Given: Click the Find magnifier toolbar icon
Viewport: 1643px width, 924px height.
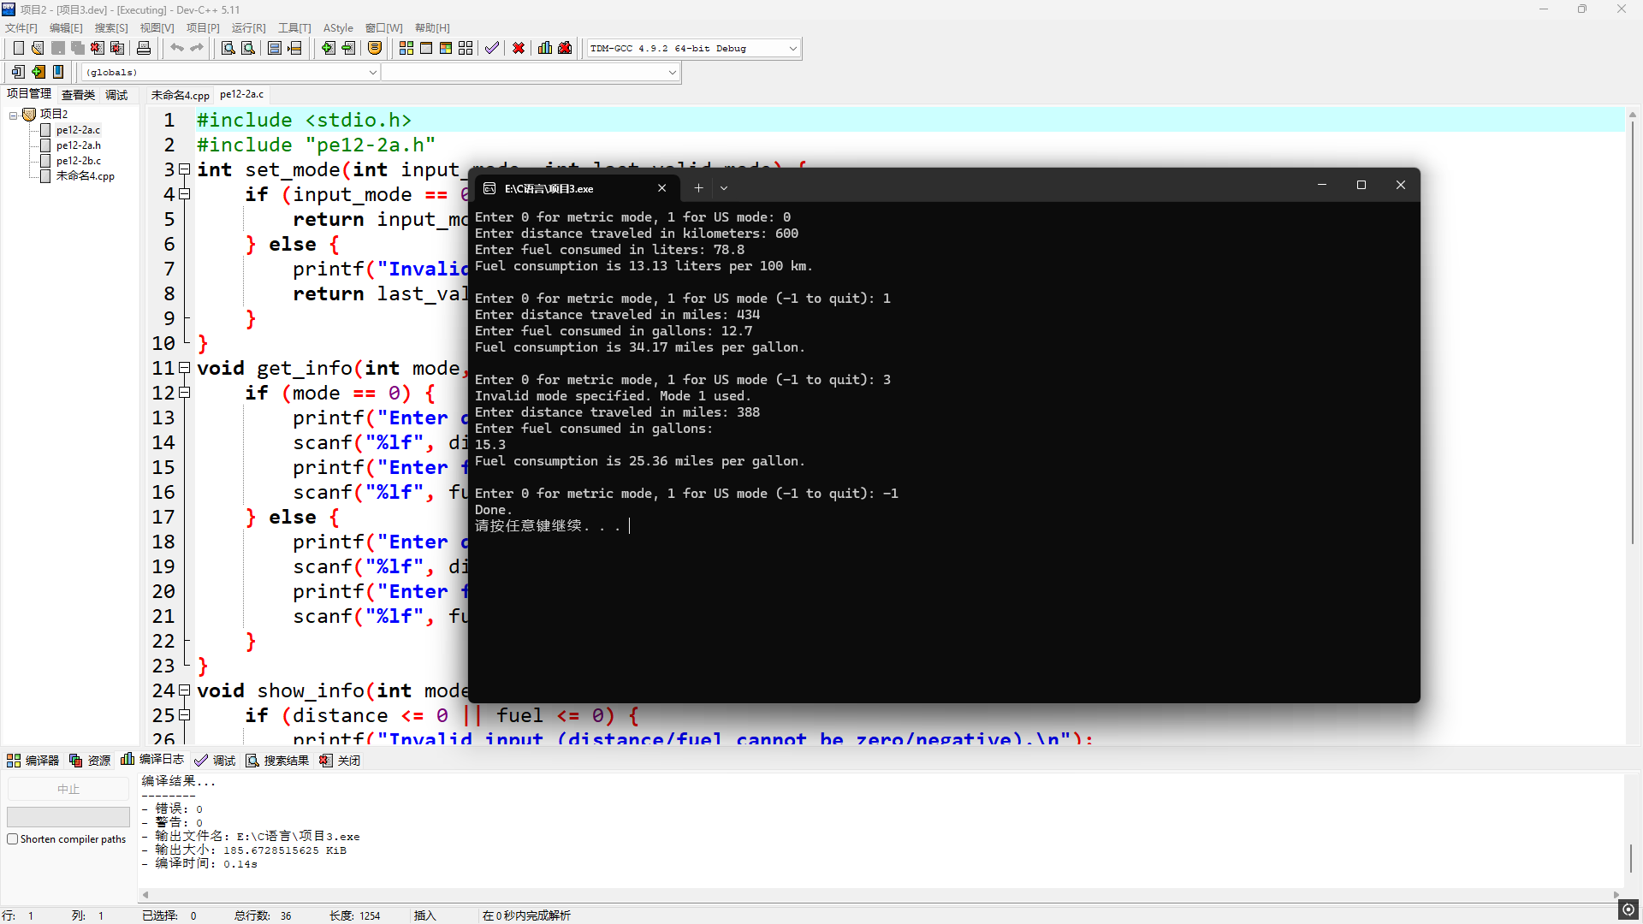Looking at the screenshot, I should tap(228, 48).
